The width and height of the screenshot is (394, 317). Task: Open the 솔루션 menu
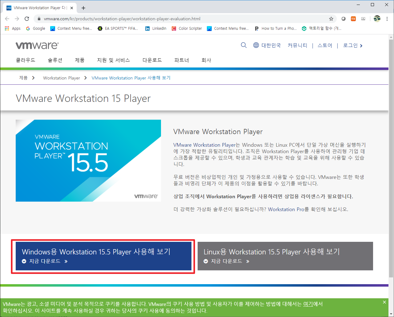[55, 60]
